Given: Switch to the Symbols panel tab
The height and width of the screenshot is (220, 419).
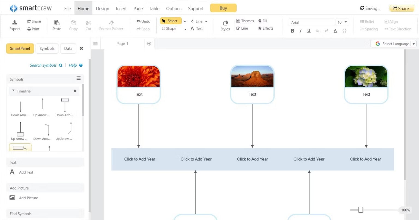Looking at the screenshot, I should tap(47, 48).
